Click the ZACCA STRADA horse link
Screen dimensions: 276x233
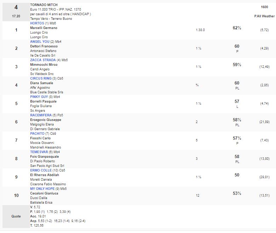[x=43, y=60]
